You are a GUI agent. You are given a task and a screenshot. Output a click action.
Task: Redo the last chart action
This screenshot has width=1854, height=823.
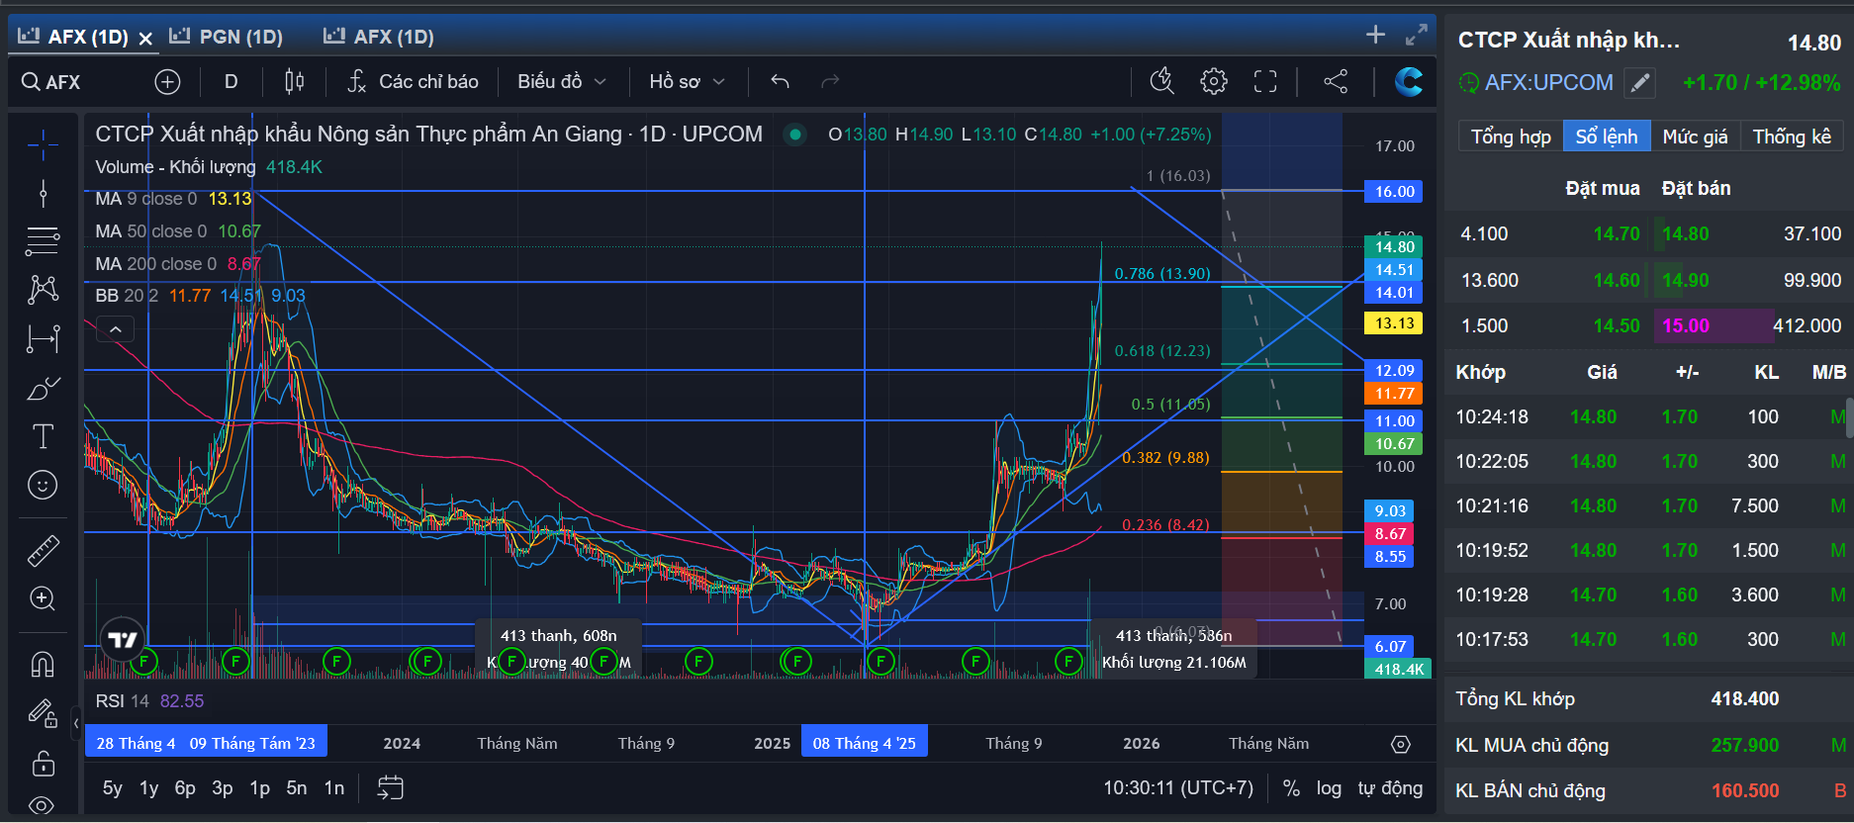[830, 81]
